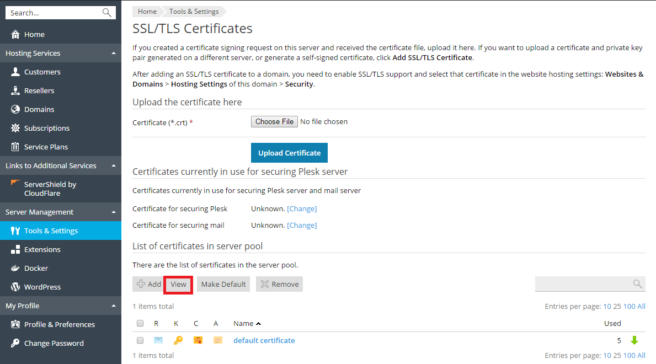Click Change next to Certificate for securing Plesk

click(x=302, y=208)
